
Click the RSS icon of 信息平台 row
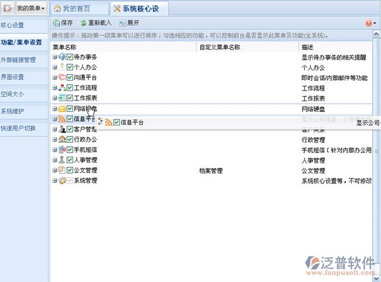(62, 119)
